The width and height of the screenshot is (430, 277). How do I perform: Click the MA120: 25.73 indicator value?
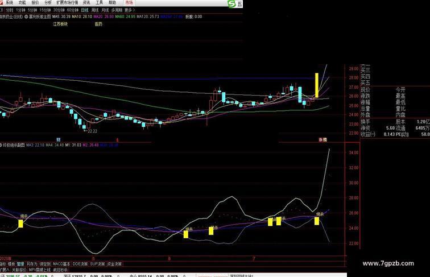[x=148, y=16]
